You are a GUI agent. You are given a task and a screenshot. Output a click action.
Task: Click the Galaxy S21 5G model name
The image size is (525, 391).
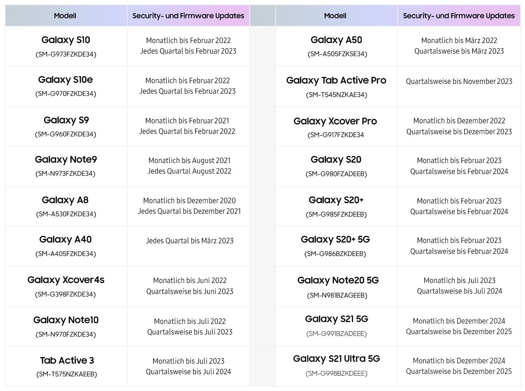click(x=337, y=319)
